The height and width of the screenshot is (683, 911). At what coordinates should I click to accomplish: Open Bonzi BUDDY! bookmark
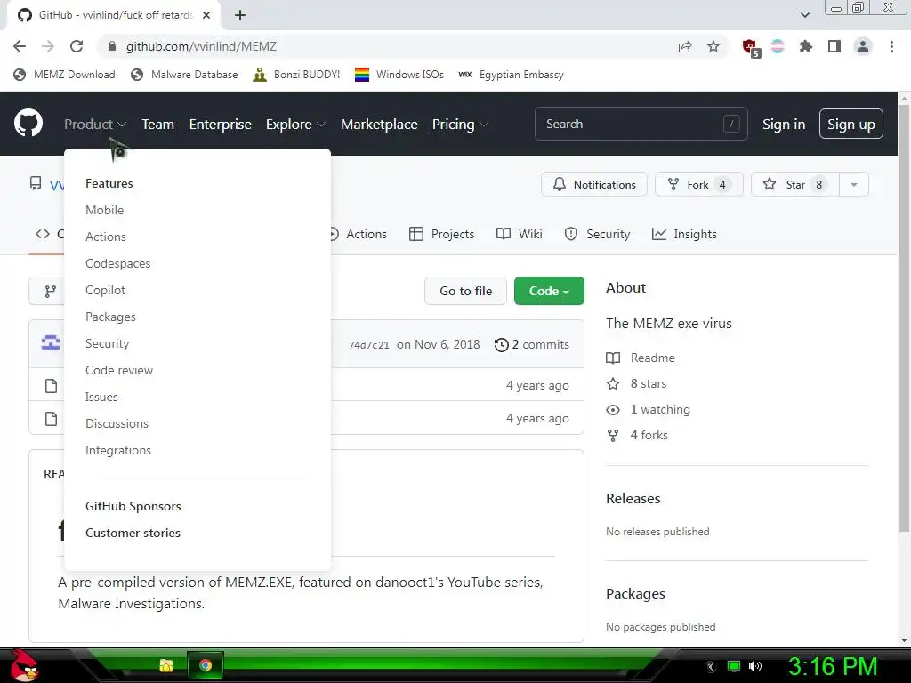coord(297,75)
